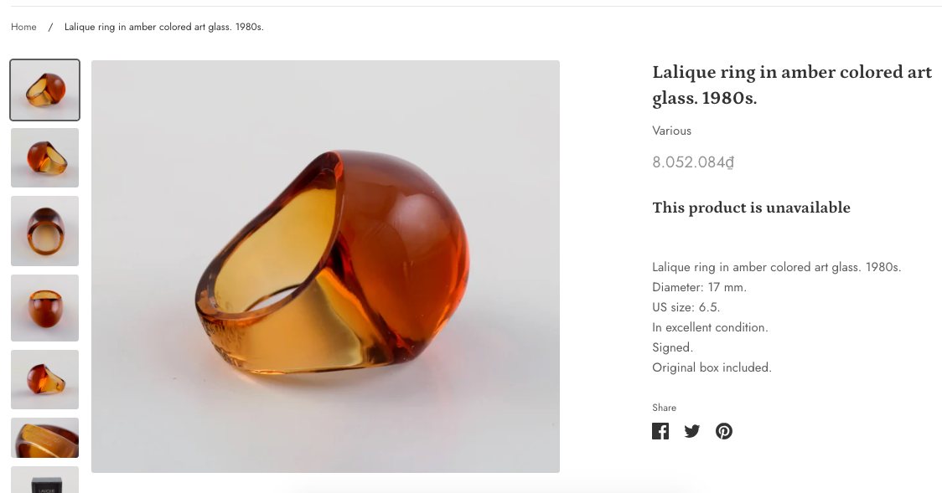Click the product title heading
This screenshot has height=493, width=942.
[x=791, y=85]
